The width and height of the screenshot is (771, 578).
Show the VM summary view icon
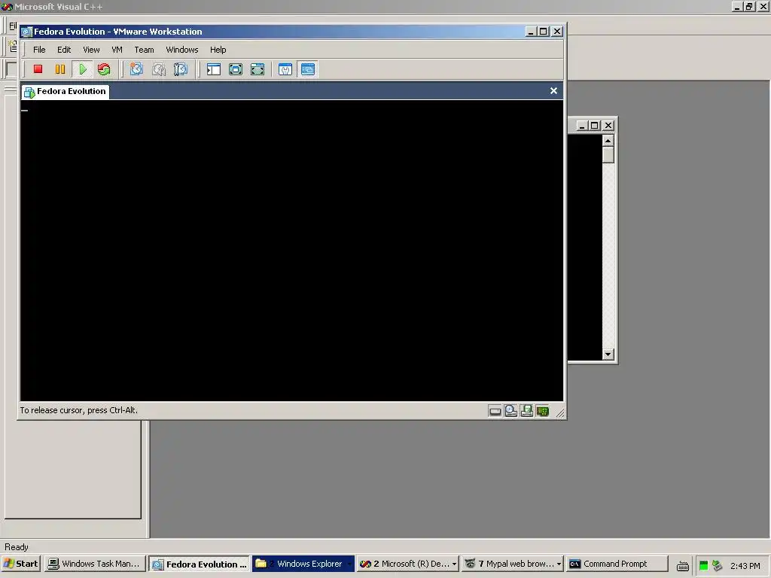[285, 69]
